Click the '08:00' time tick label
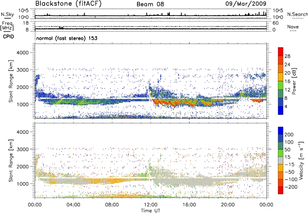Image resolution: width=308 pixels, height=213 pixels. [x=112, y=205]
